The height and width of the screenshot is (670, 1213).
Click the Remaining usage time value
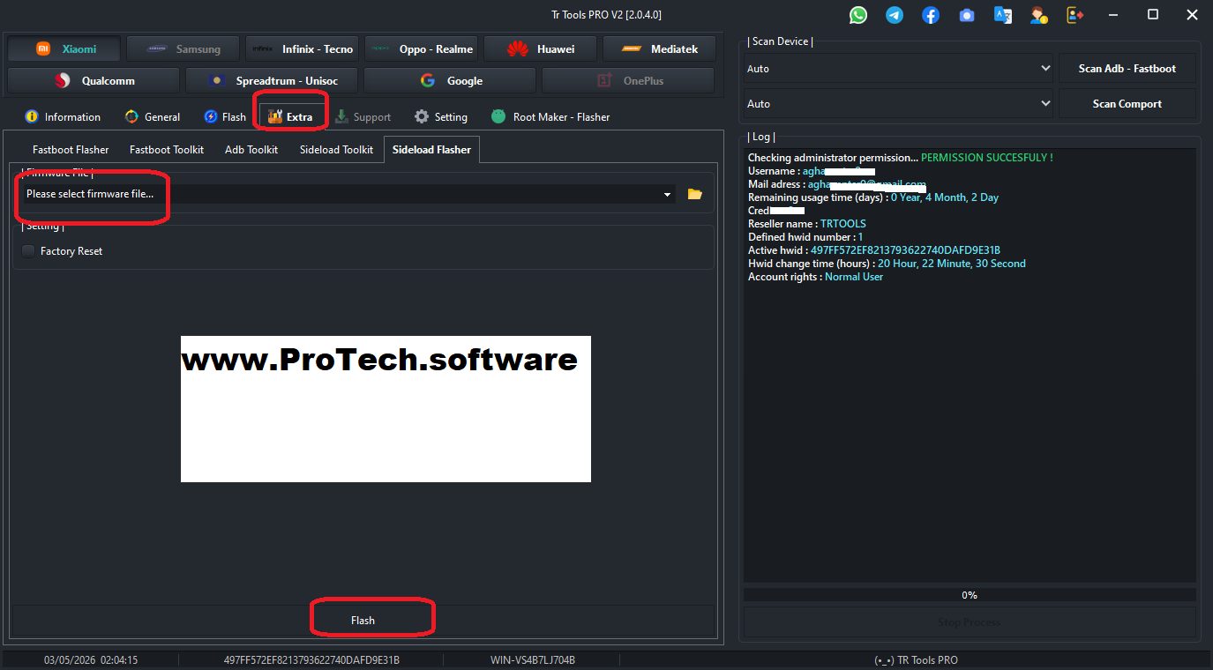[x=945, y=197]
